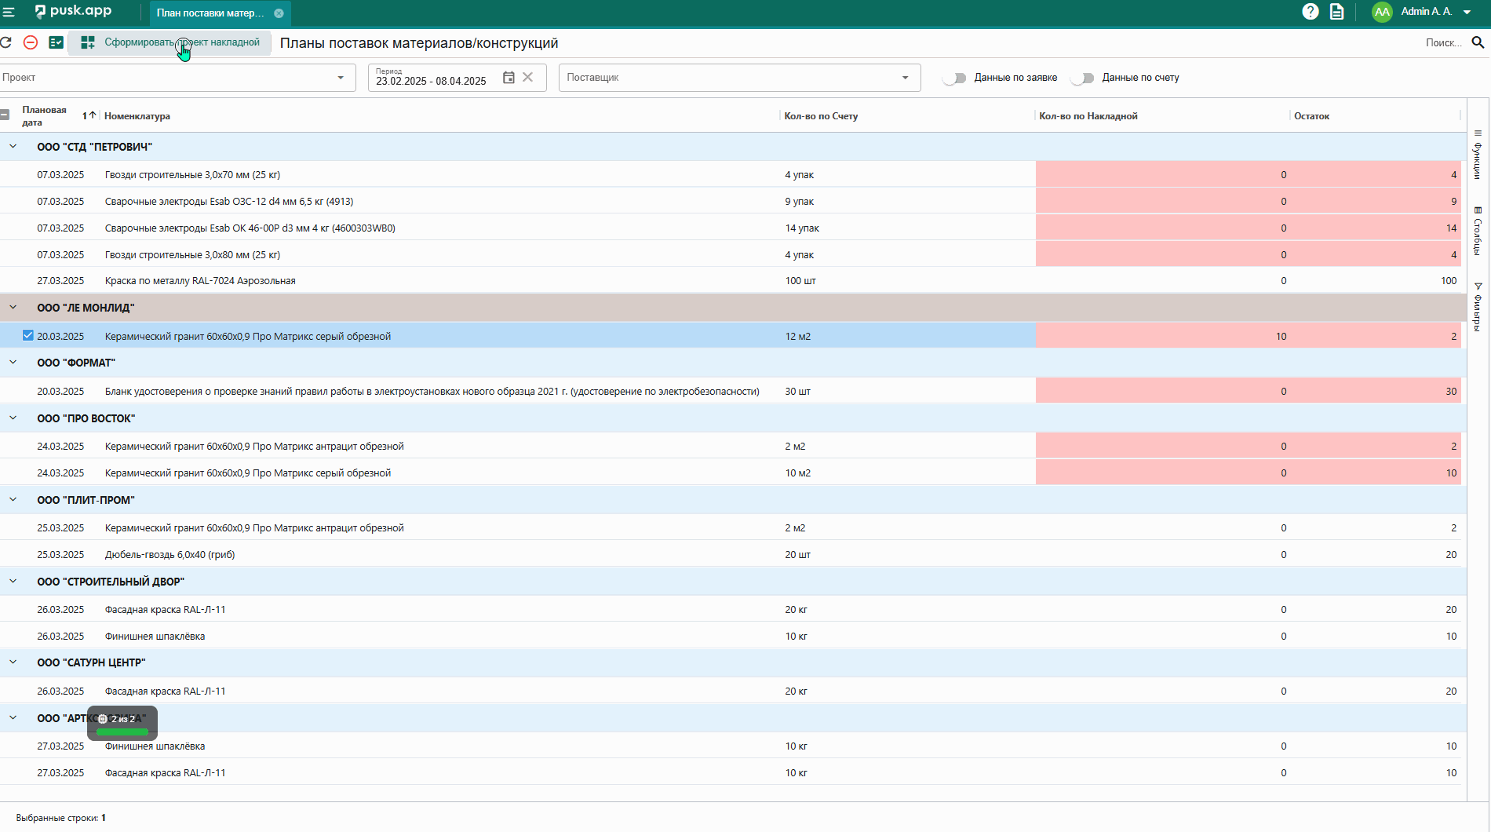Open the Столбцы side panel tab
1491x832 pixels.
tap(1478, 232)
